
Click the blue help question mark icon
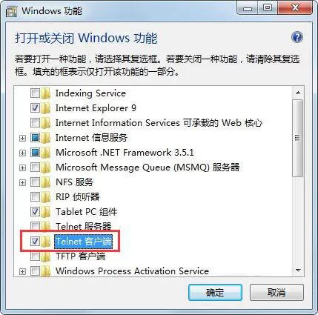[297, 38]
